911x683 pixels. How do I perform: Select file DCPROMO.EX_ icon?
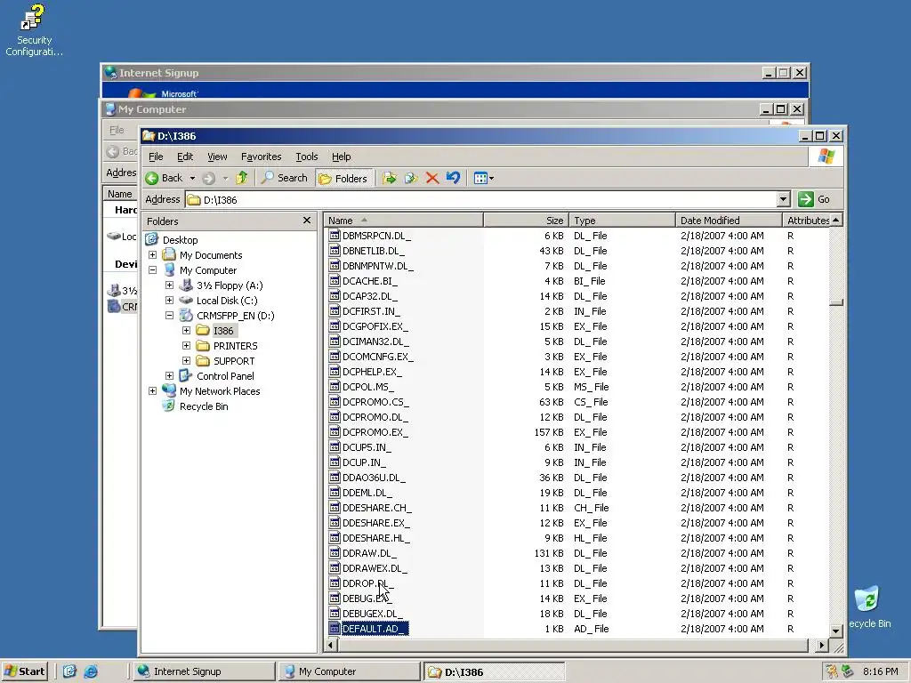335,432
